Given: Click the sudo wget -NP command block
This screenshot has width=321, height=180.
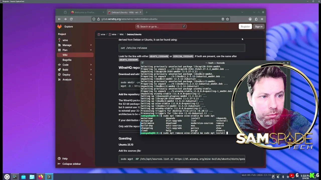Looking at the screenshot, I should (x=182, y=159).
